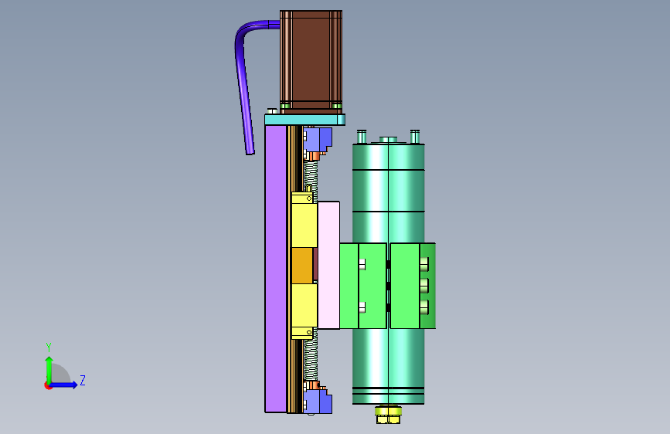The image size is (670, 434).
Task: Pick the right connector fitting atop spindle
Action: (415, 137)
